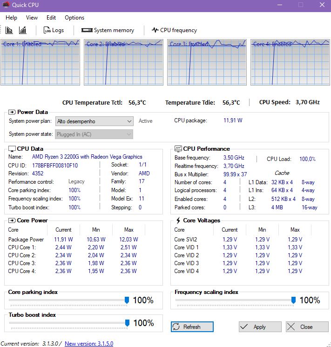331x347 pixels.
Task: Click the Core 1 Enabled graph
Action: click(x=41, y=62)
